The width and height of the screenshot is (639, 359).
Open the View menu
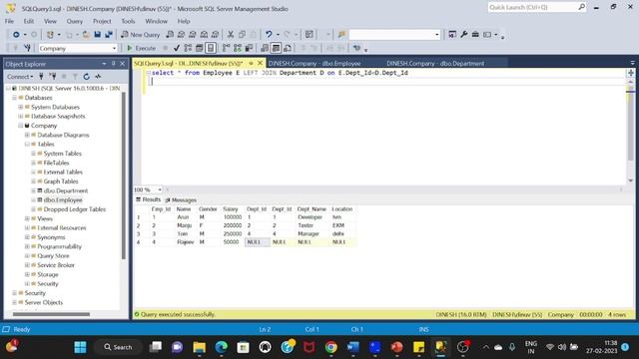coord(50,21)
